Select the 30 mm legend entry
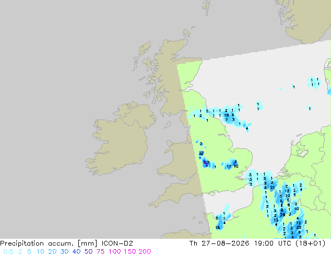The image size is (331, 256). (64, 252)
